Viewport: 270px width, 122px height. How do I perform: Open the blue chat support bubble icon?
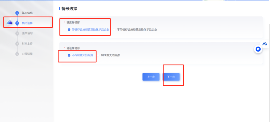click(258, 49)
